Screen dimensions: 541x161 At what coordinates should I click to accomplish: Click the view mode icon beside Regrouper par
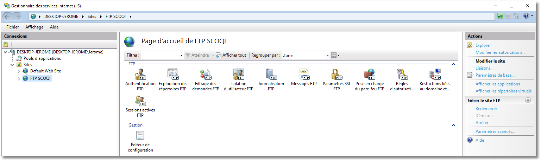[334, 55]
